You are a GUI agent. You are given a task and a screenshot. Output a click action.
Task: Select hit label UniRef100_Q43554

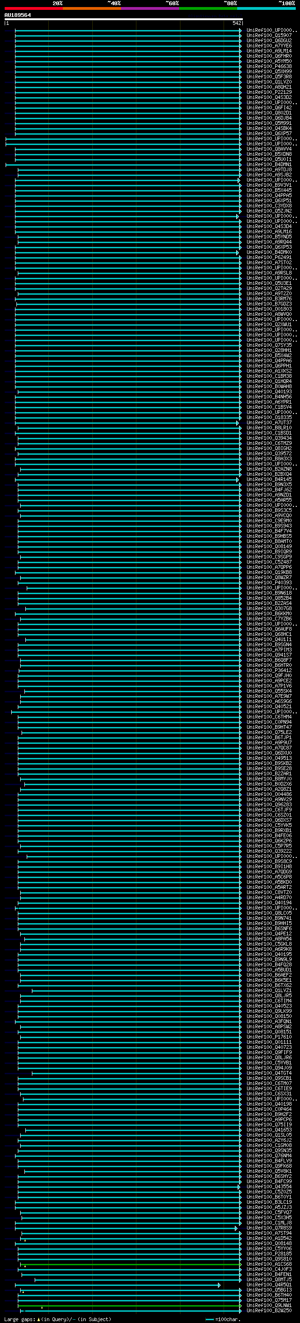point(269,1186)
